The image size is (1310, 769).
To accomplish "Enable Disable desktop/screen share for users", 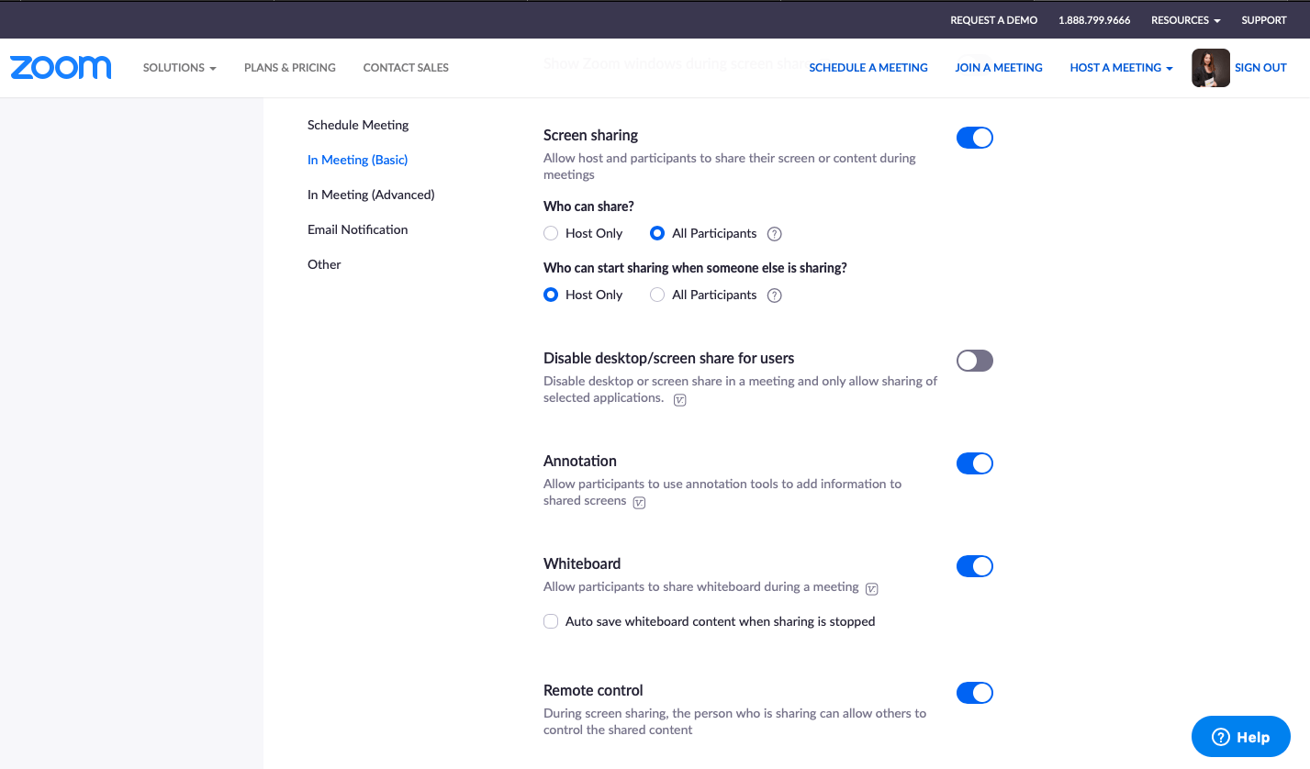I will [x=974, y=360].
